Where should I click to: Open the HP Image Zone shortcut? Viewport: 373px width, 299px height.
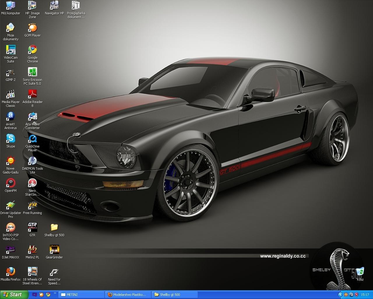coord(32,10)
